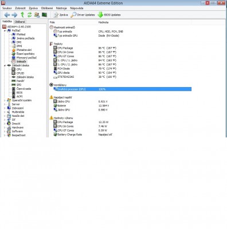Screen dimensions: 227x229
Task: Open the Nápověda menu
Action: click(x=77, y=8)
